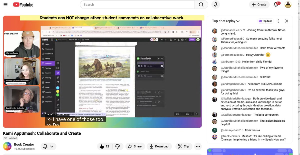Open the YouTube hamburger navigation menu
Viewport: 300px width, 155px height.
click(5, 4)
